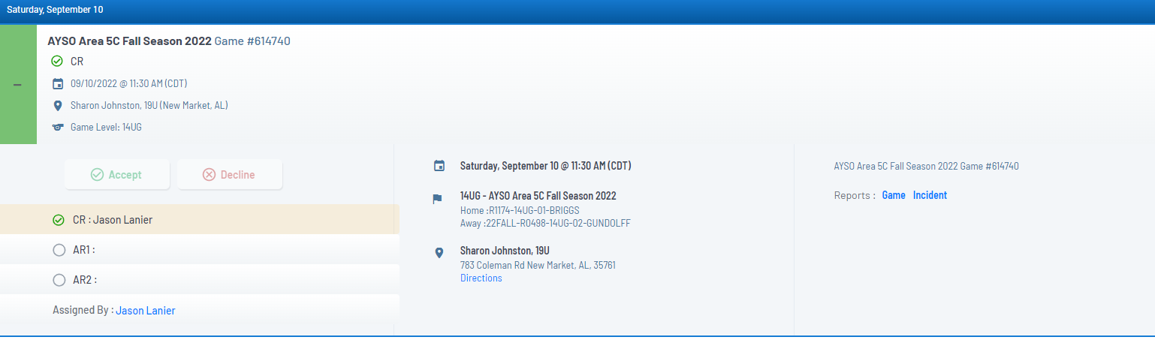
Task: Click the flag icon beside 14UG league
Action: pos(437,200)
